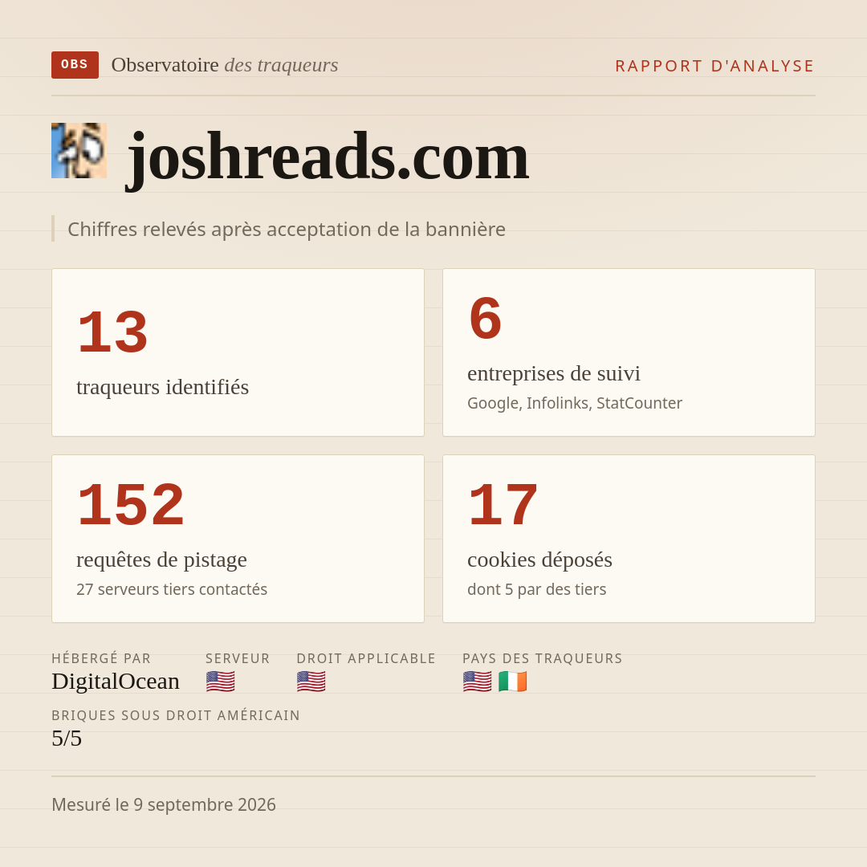This screenshot has width=867, height=867.
Task: Click the Droit applicable label
Action: [x=366, y=658]
